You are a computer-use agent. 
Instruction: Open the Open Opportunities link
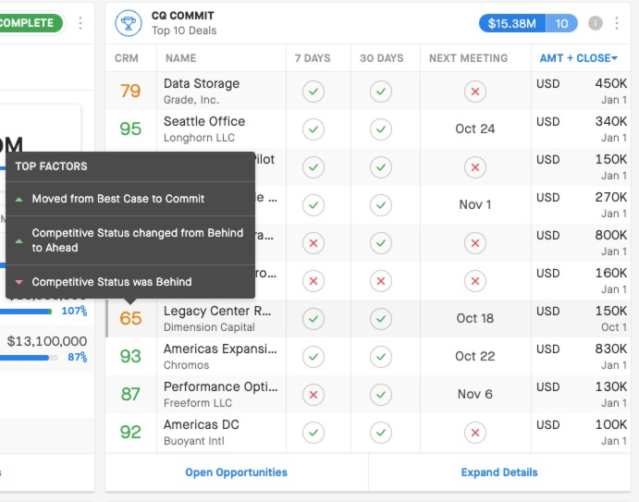237,472
